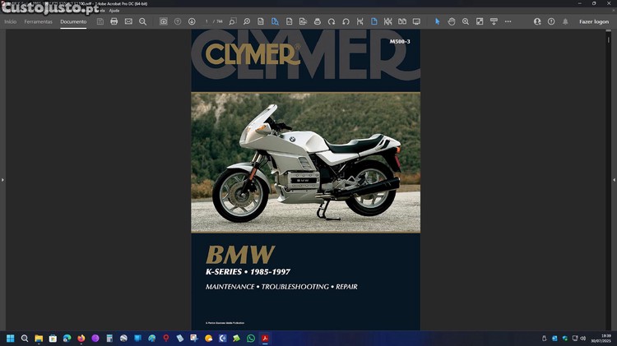
Task: Open the notifications bell
Action: (565, 21)
